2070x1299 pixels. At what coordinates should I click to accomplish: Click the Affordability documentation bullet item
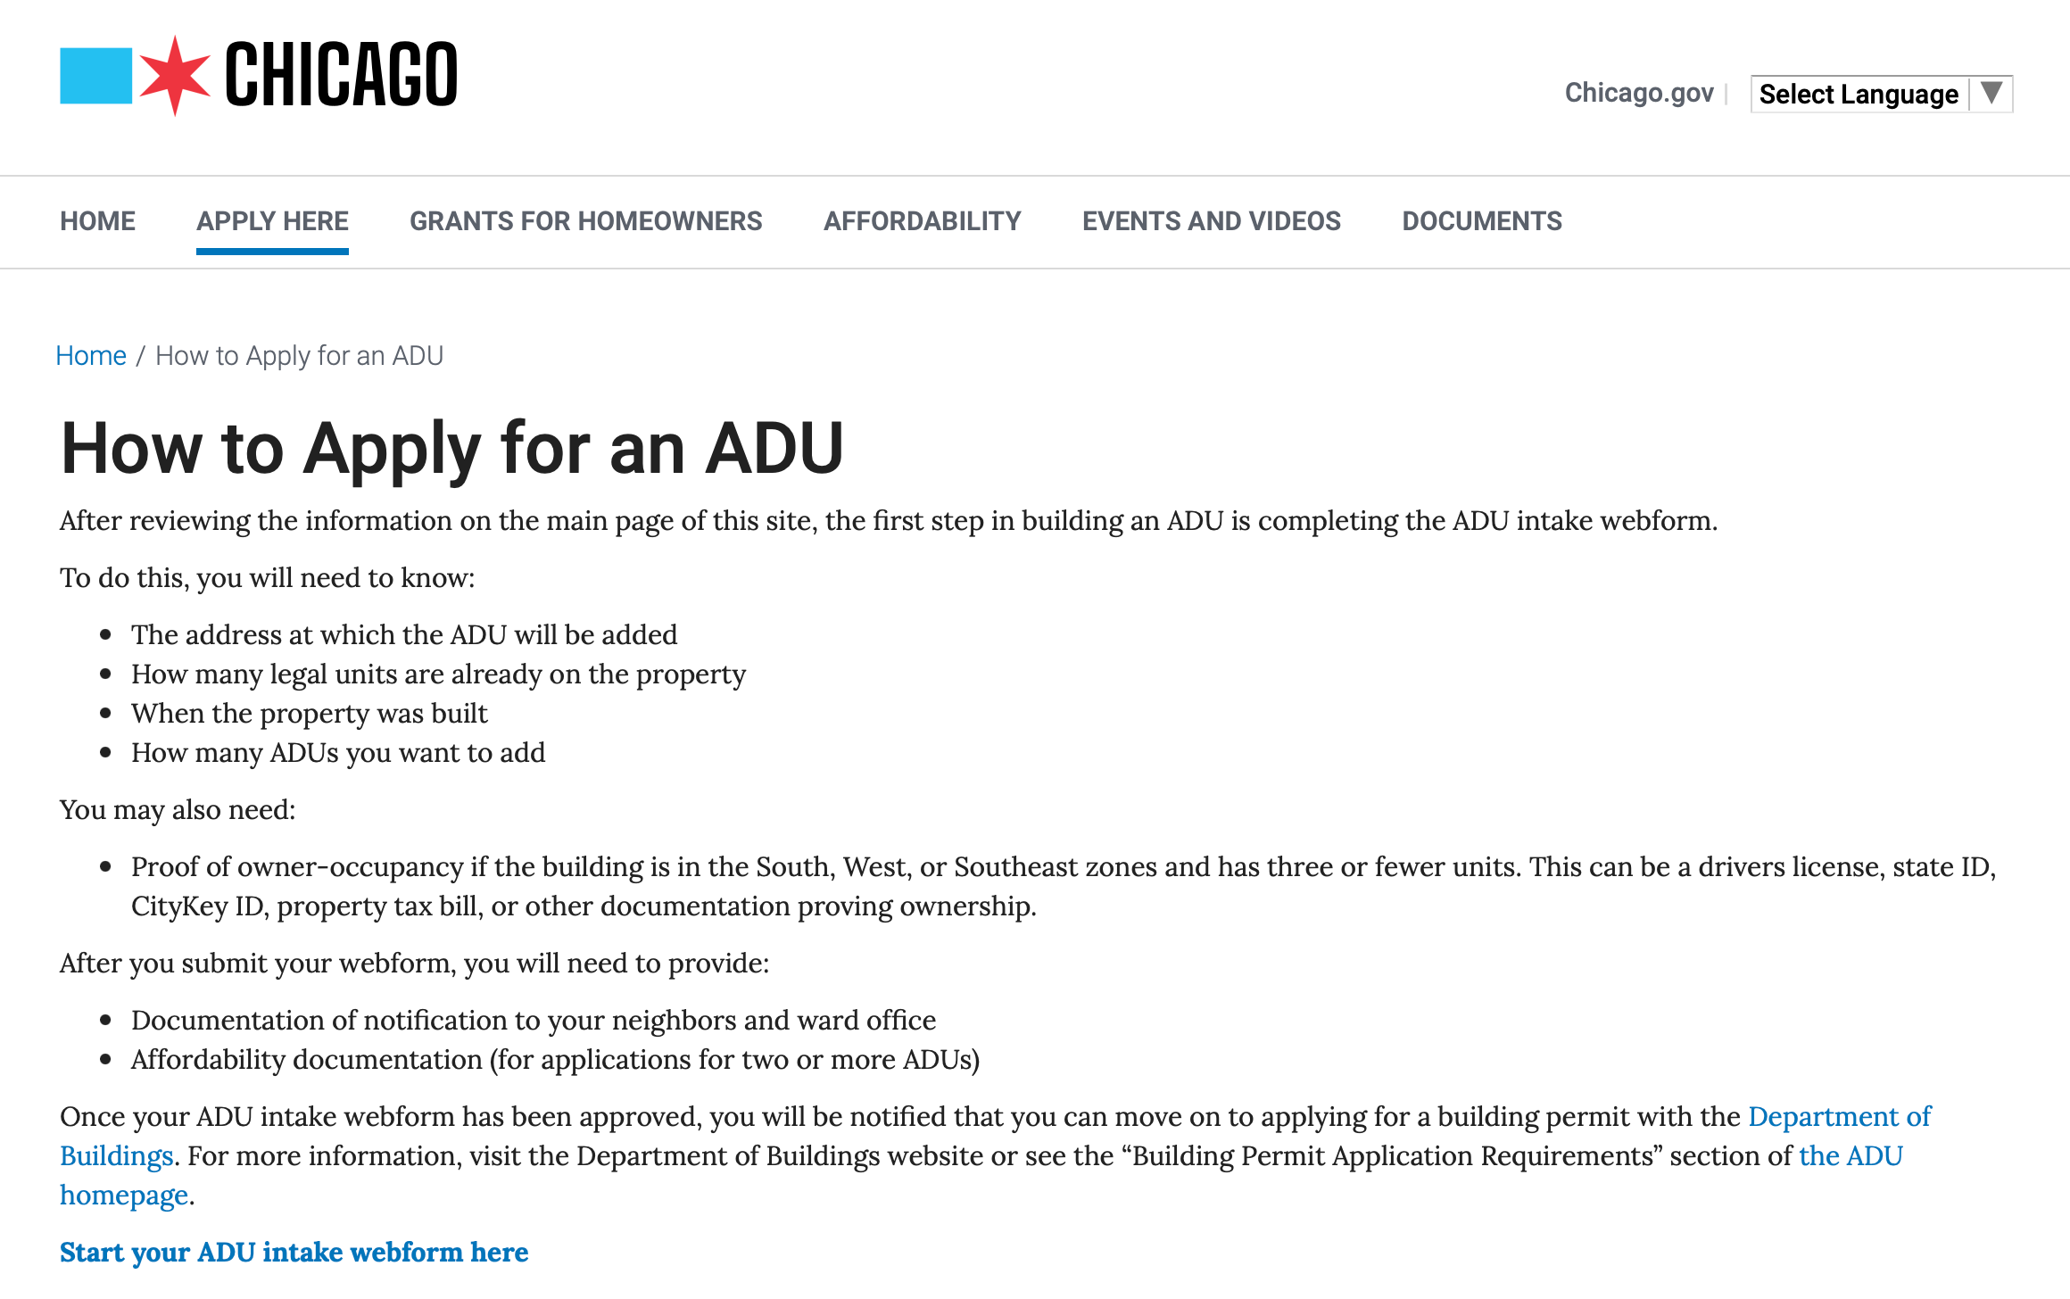[555, 1059]
